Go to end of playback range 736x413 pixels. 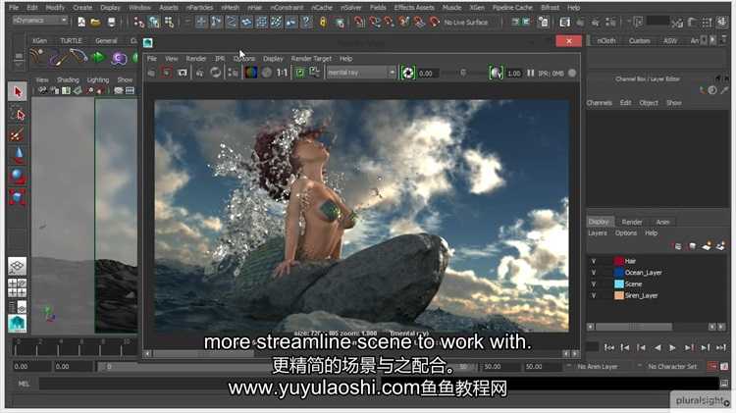click(x=721, y=347)
